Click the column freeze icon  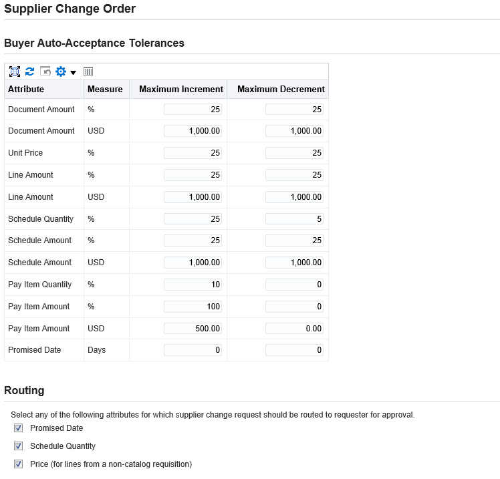pos(88,71)
